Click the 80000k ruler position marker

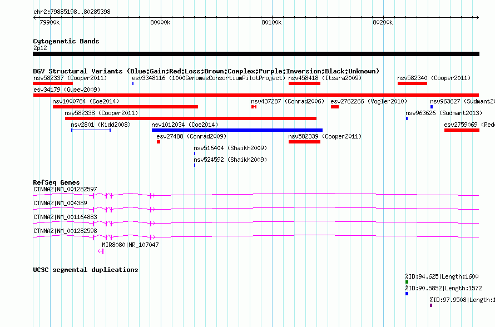pyautogui.click(x=160, y=22)
